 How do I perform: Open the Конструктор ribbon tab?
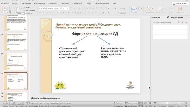(x=40, y=4)
